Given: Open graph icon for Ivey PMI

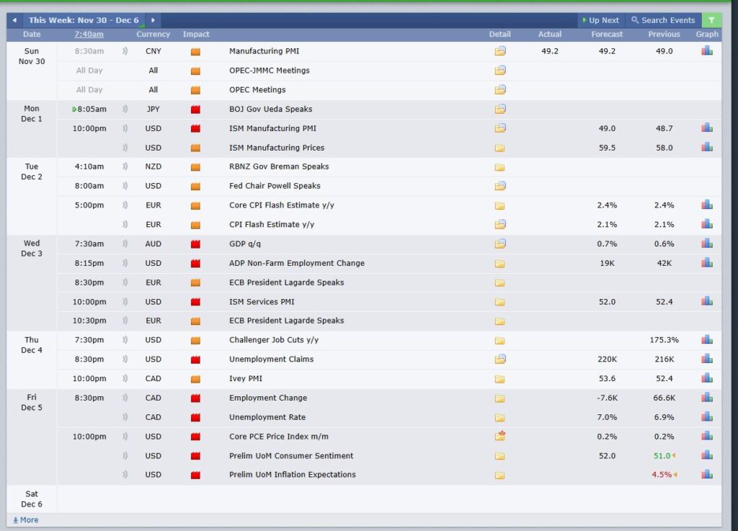Looking at the screenshot, I should (707, 378).
